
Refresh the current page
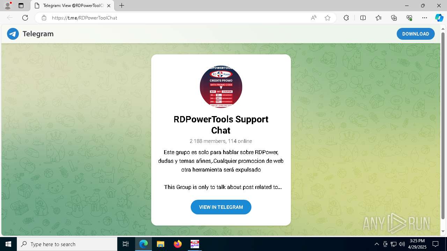25,18
